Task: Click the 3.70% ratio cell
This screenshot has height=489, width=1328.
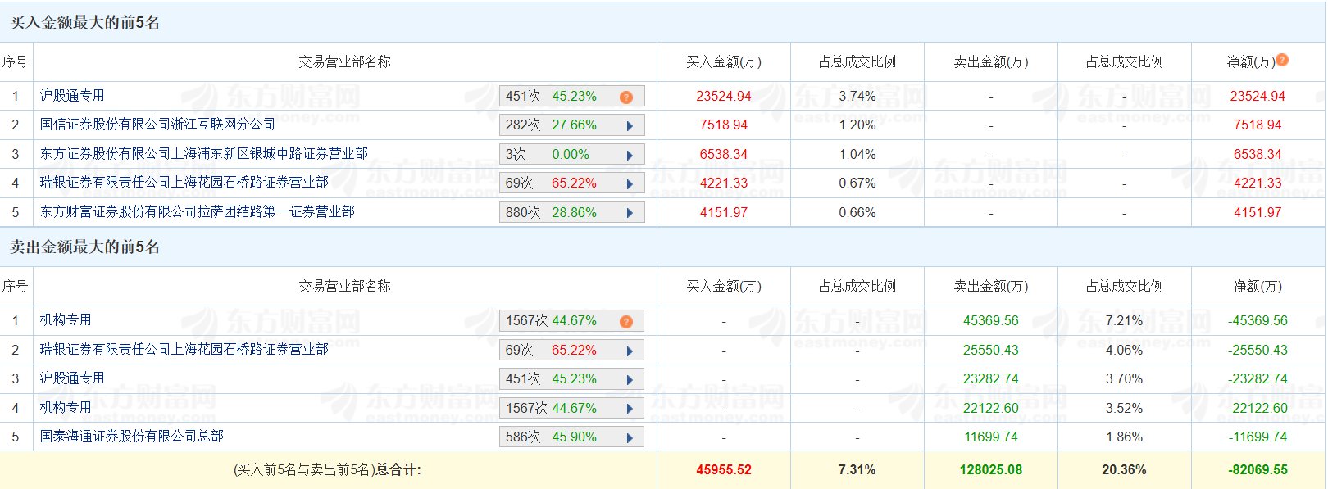Action: (x=1125, y=379)
